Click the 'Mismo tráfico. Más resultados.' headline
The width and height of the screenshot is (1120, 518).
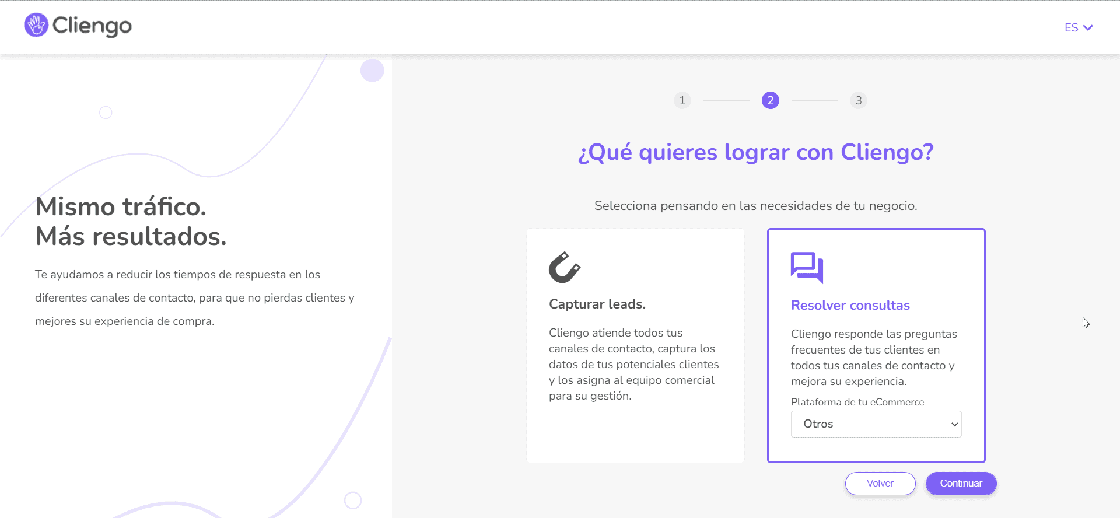[131, 221]
